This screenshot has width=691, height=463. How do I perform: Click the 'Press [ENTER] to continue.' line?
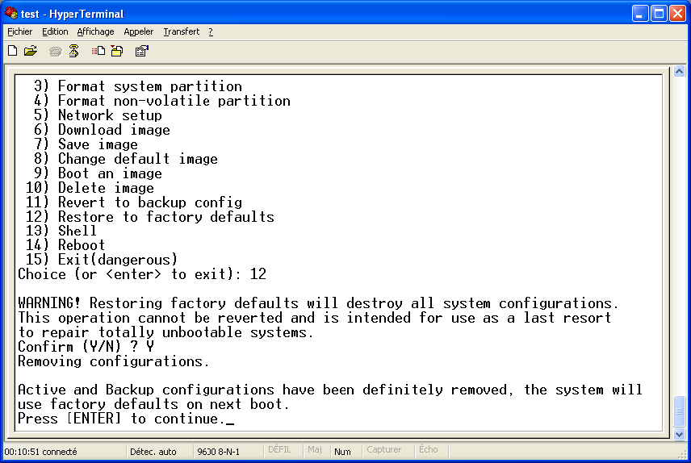point(122,419)
